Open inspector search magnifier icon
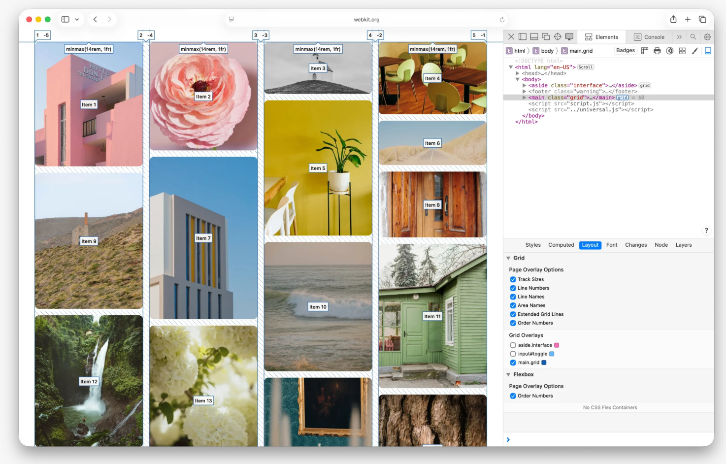The image size is (726, 464). [693, 37]
